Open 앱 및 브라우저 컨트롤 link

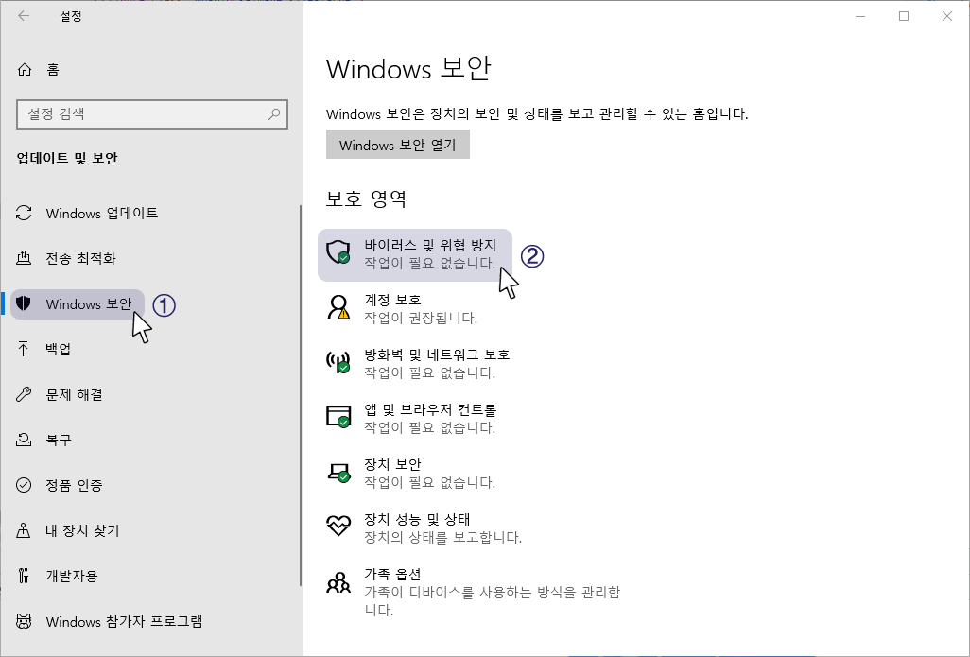tap(430, 409)
